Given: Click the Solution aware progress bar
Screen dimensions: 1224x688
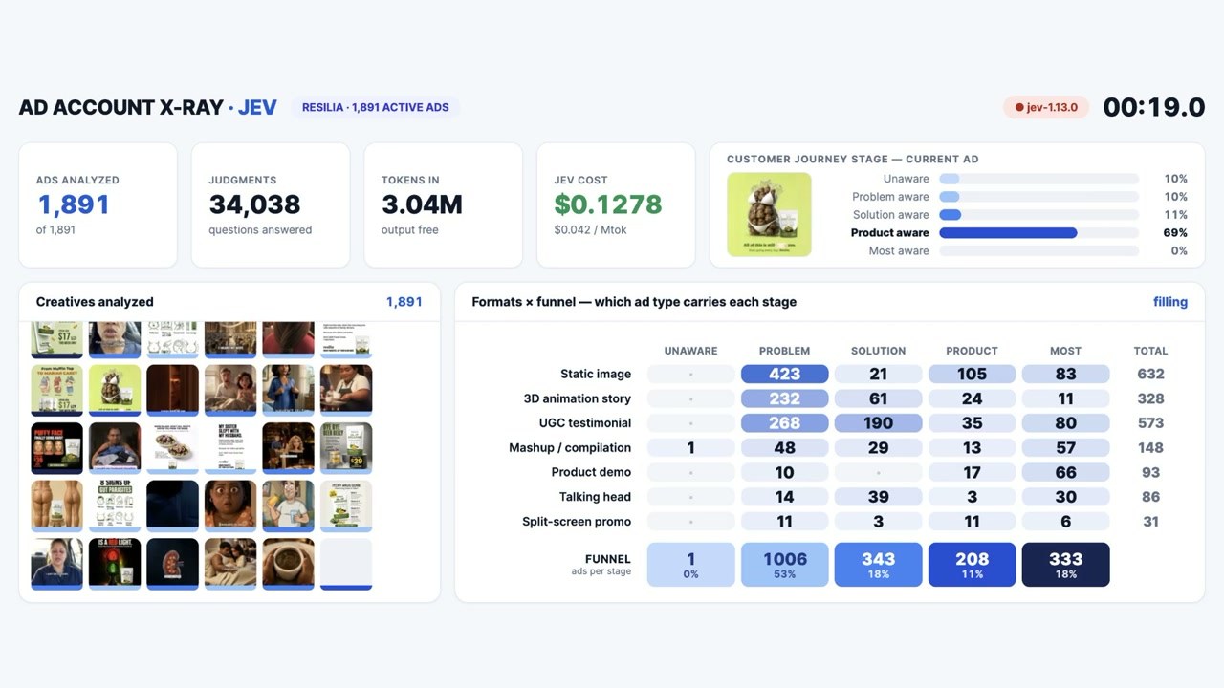Looking at the screenshot, I should [x=1038, y=215].
